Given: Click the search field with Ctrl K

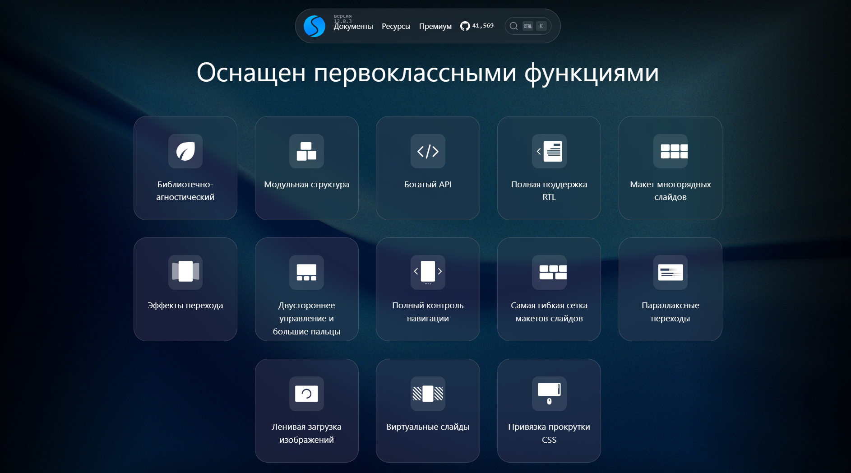Looking at the screenshot, I should [527, 26].
